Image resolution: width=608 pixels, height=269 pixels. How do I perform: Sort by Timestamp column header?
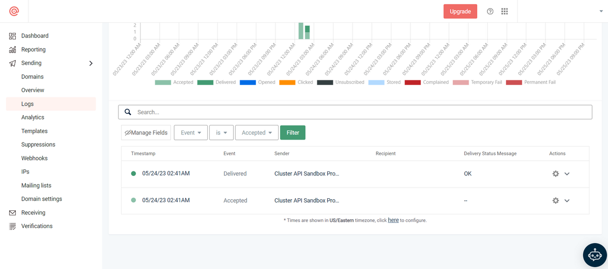(x=143, y=153)
